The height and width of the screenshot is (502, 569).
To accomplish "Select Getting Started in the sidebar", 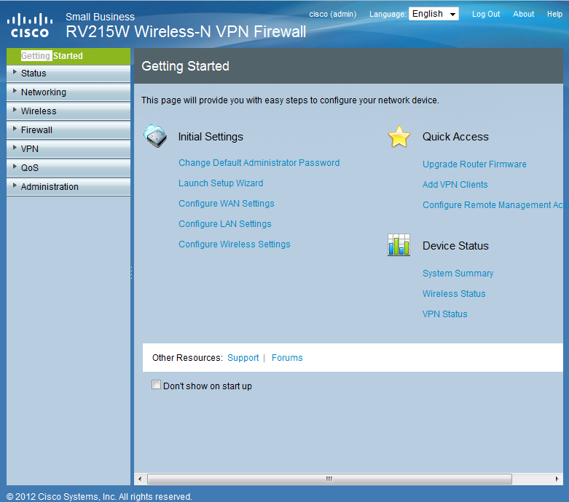I will (x=52, y=56).
